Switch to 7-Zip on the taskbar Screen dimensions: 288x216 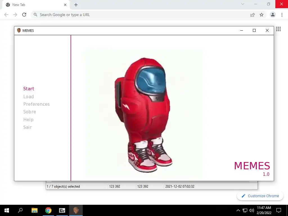62,210
